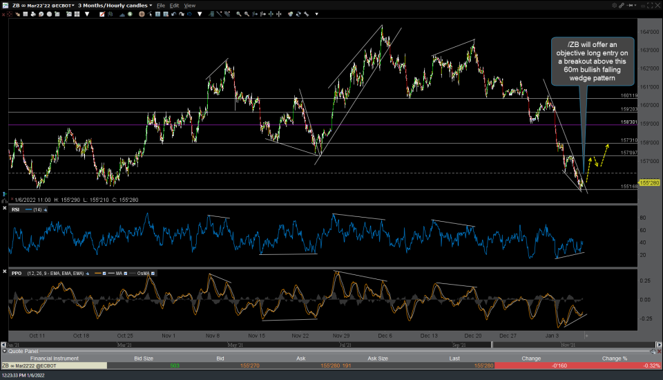The image size is (663, 380).
Task: Click the chart app icon in title bar
Action: pyautogui.click(x=5, y=6)
